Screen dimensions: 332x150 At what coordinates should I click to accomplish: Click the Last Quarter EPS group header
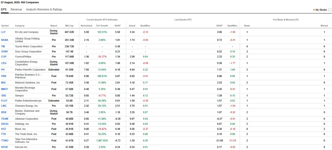tap(183, 20)
